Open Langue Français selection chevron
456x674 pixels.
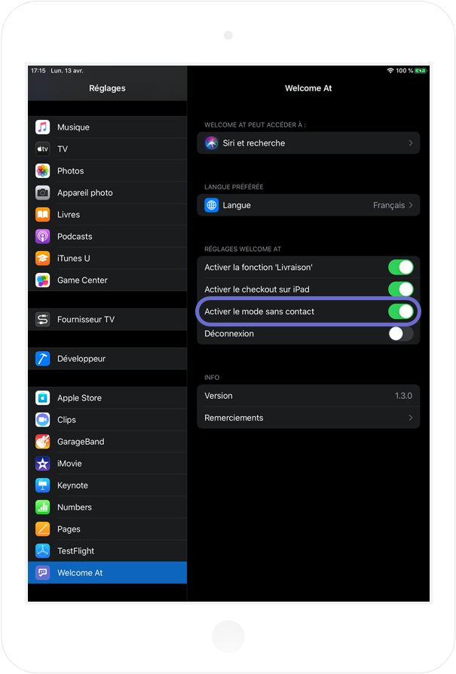coord(411,205)
